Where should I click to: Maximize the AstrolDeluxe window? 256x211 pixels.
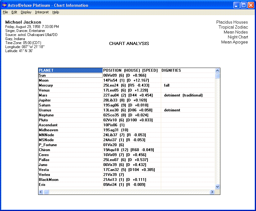tap(244, 5)
